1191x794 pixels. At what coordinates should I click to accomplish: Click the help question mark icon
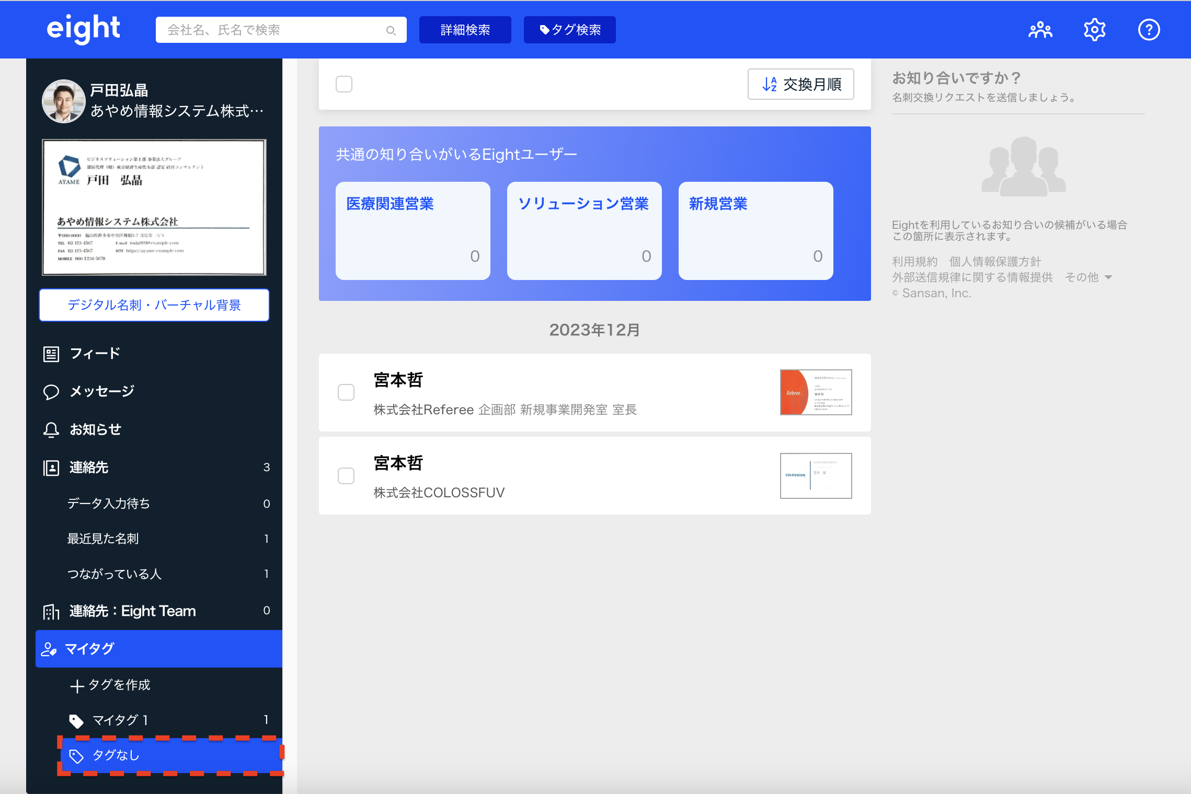(x=1149, y=30)
